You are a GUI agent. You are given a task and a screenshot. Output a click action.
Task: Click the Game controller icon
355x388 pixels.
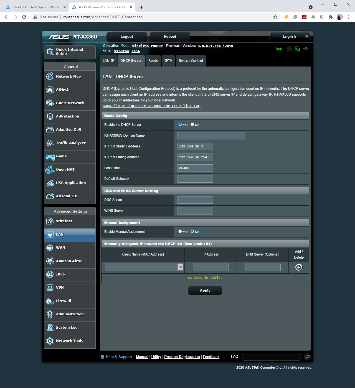point(50,157)
